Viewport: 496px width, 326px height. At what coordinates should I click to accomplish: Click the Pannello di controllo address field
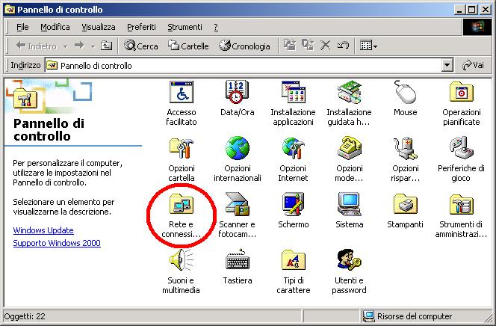coord(244,66)
